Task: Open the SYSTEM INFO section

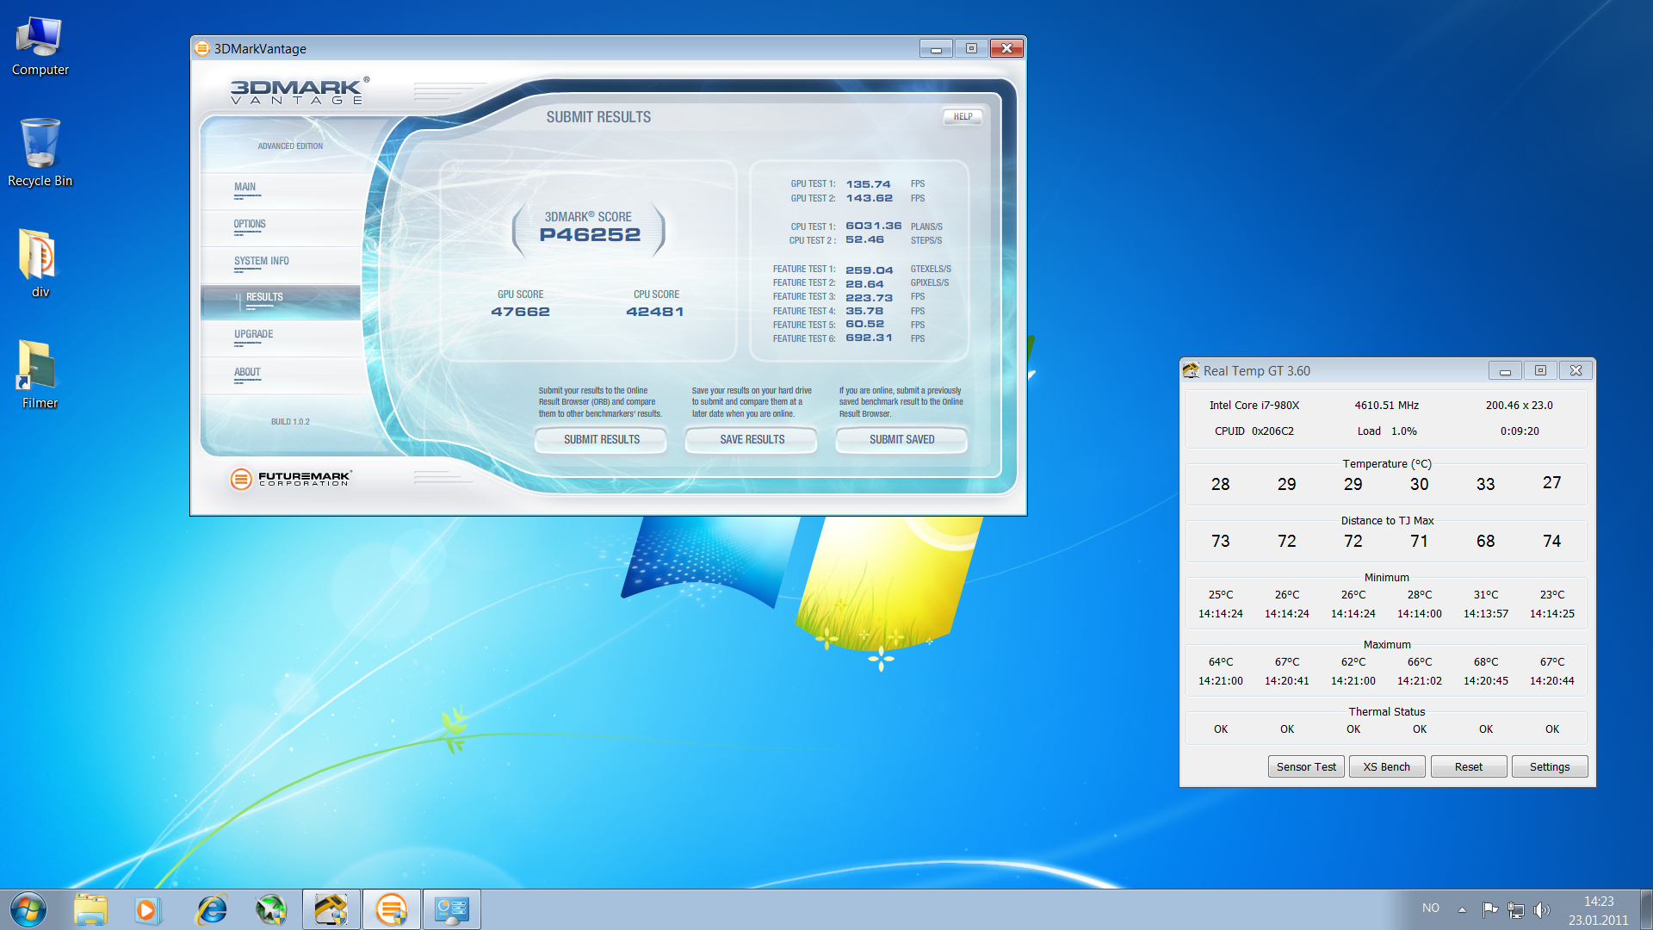Action: [x=281, y=264]
